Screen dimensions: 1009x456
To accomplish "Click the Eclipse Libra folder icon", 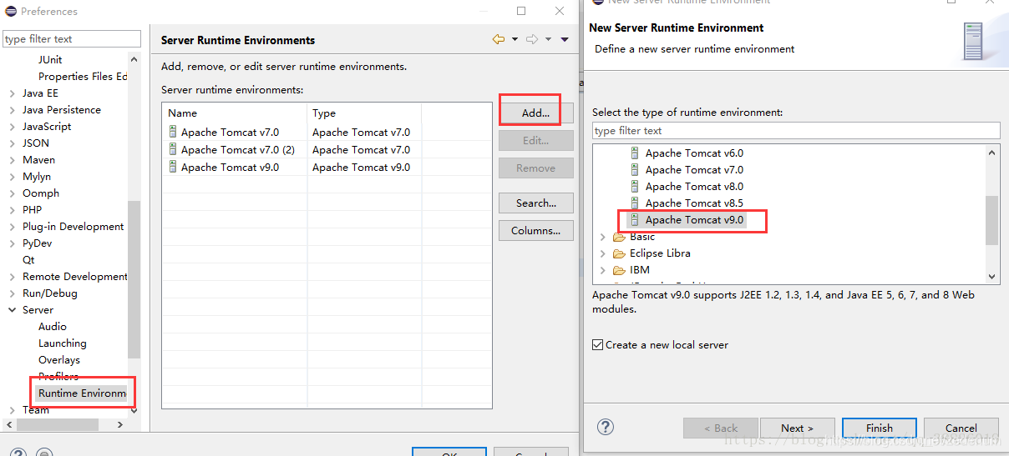I will pos(619,253).
